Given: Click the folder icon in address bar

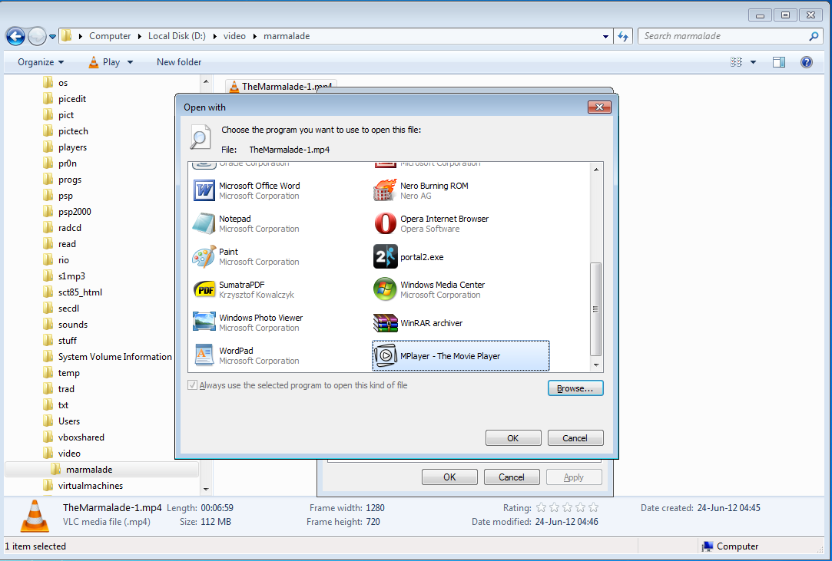Looking at the screenshot, I should [66, 36].
